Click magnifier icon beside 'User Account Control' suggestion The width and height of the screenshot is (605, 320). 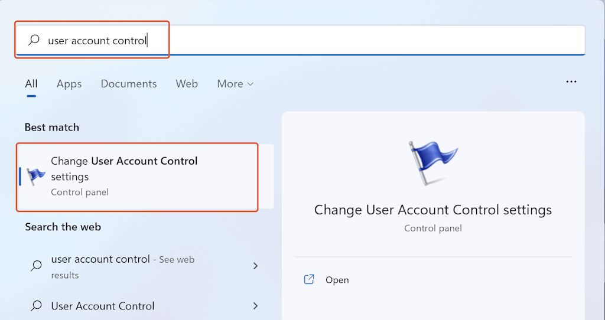pos(36,306)
